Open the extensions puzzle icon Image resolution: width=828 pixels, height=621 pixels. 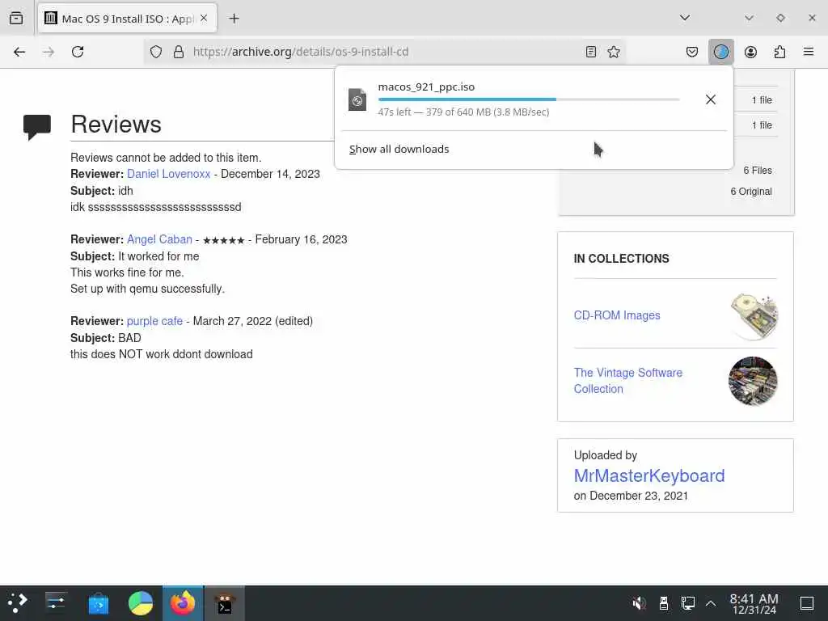coord(779,52)
